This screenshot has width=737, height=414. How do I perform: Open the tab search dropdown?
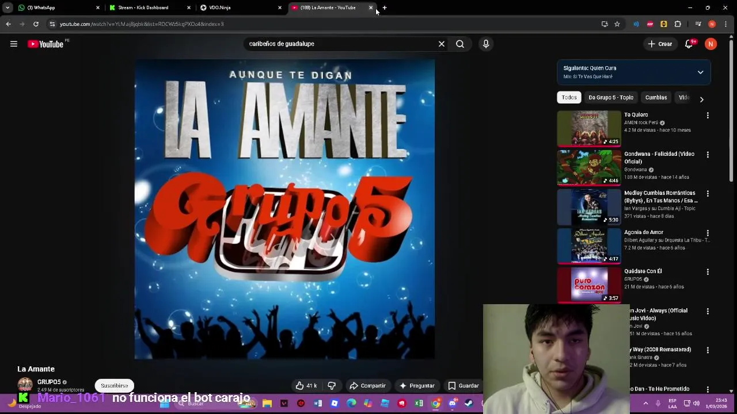tap(7, 7)
